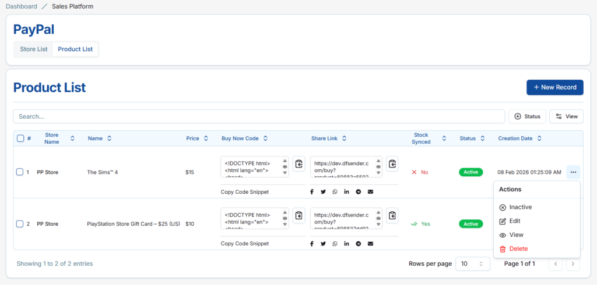Click the Buy Now Code scrollbar in row 1
Viewport: 597px width, 285px height.
tap(285, 167)
